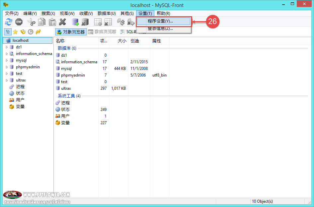Click the 状态 globe icon in object list
This screenshot has width=314, height=207.
click(x=58, y=110)
